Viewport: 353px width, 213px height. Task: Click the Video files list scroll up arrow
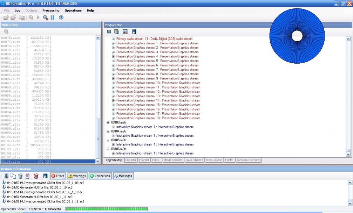coord(98,38)
